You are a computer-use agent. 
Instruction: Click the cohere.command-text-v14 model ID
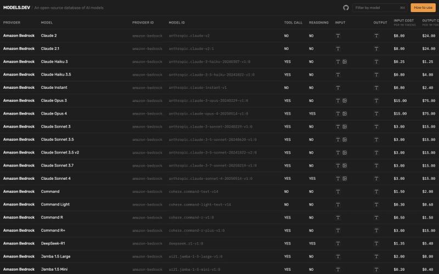click(x=194, y=191)
